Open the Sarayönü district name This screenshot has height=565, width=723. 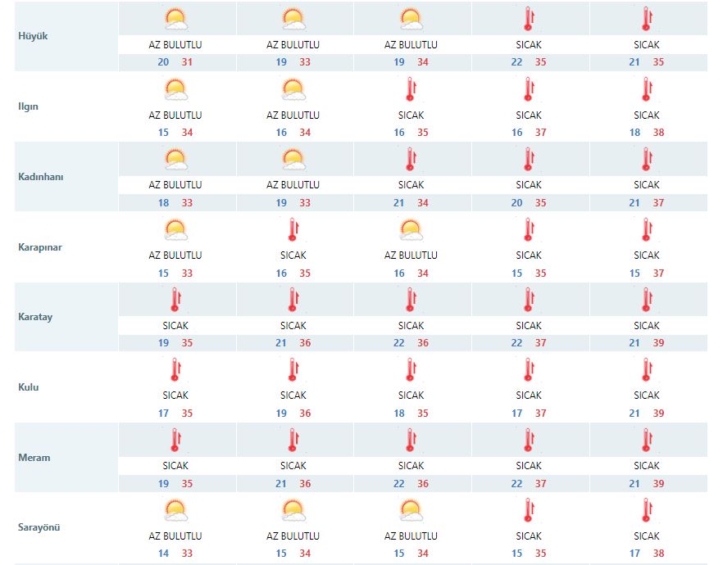click(39, 527)
